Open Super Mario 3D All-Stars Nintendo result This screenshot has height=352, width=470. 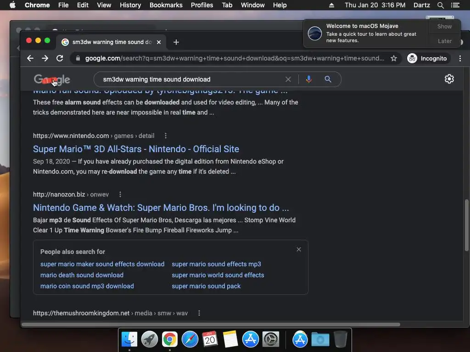pos(136,149)
